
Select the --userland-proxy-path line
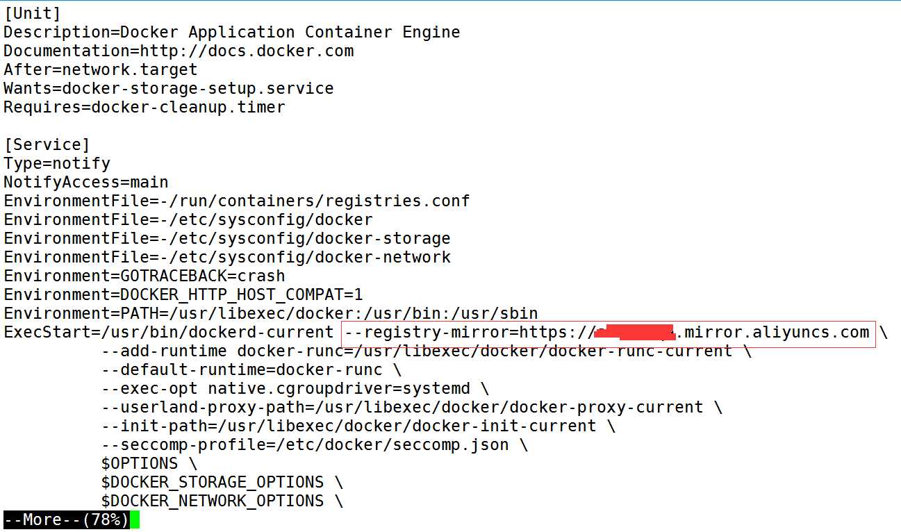point(412,407)
